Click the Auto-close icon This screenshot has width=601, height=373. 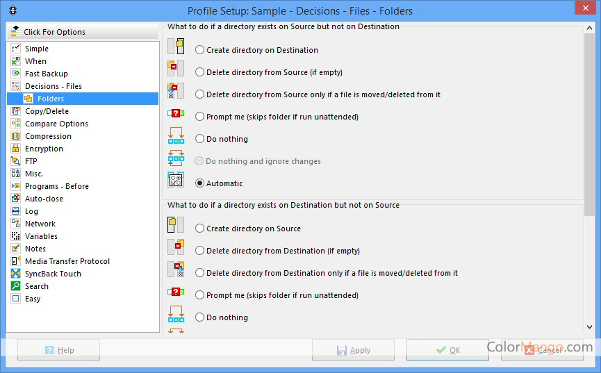point(16,199)
